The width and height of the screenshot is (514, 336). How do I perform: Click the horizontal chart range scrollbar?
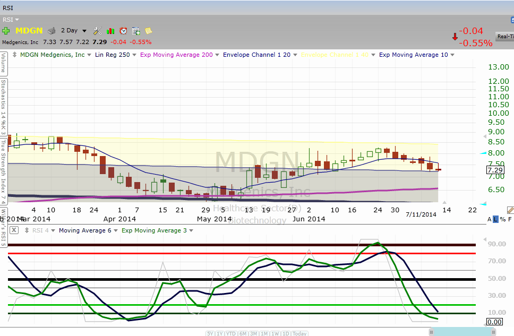pyautogui.click(x=463, y=332)
